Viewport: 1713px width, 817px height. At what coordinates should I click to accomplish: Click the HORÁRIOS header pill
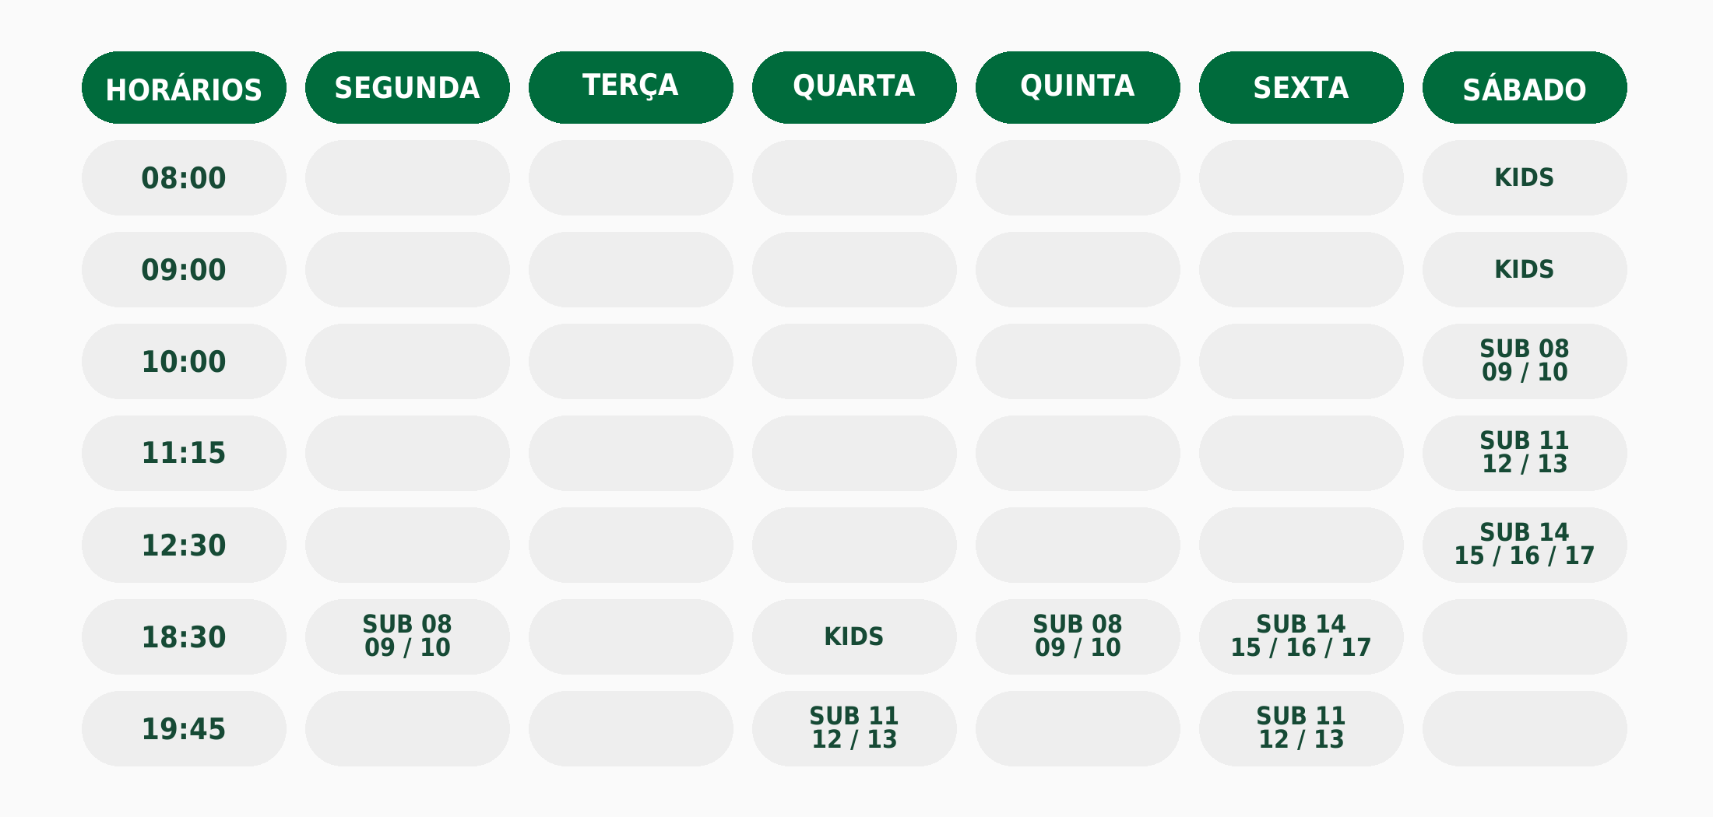[184, 88]
